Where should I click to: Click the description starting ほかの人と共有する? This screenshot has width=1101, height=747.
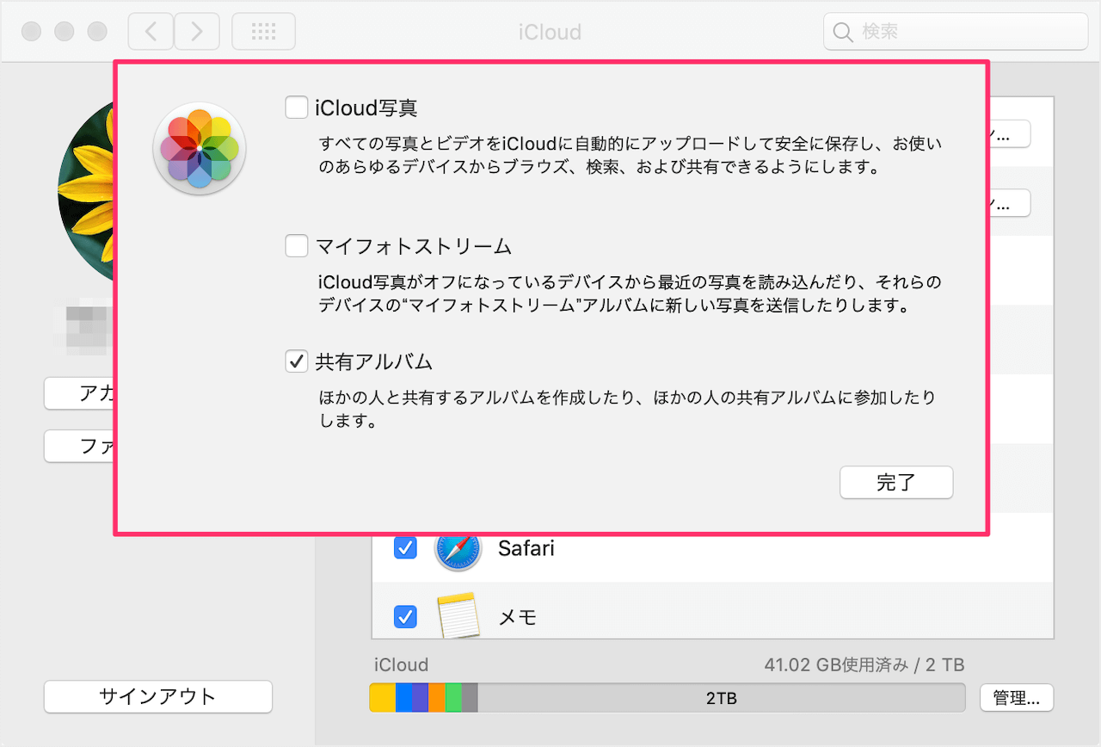627,410
